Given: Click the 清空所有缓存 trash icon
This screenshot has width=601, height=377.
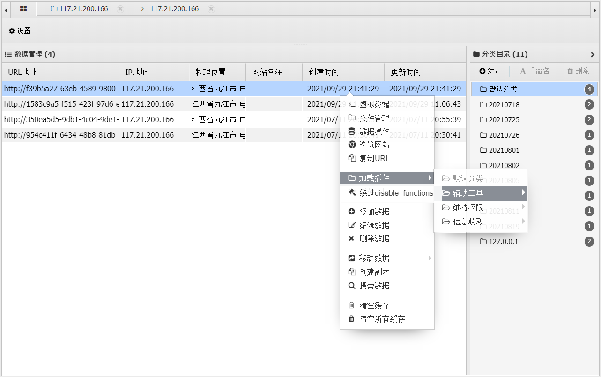Looking at the screenshot, I should click(352, 319).
